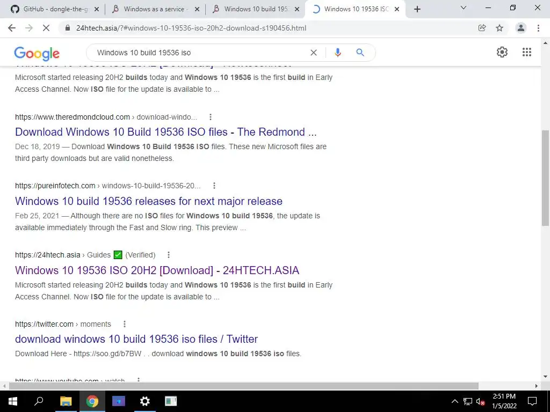Switch to Windows as a service tab
550x412 pixels.
(x=156, y=9)
